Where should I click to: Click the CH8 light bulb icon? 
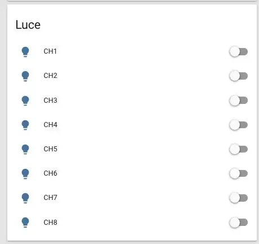tap(25, 223)
